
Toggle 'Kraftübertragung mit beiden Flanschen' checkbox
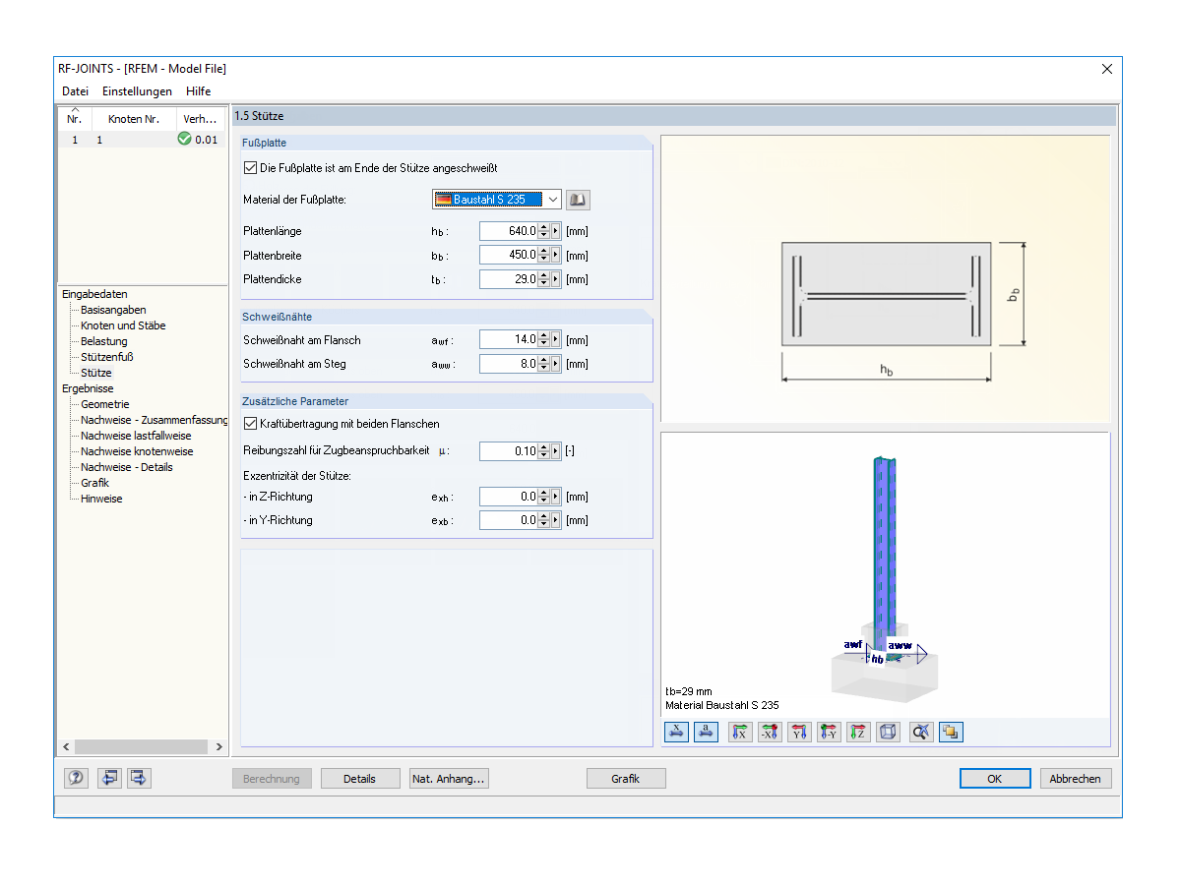point(250,424)
